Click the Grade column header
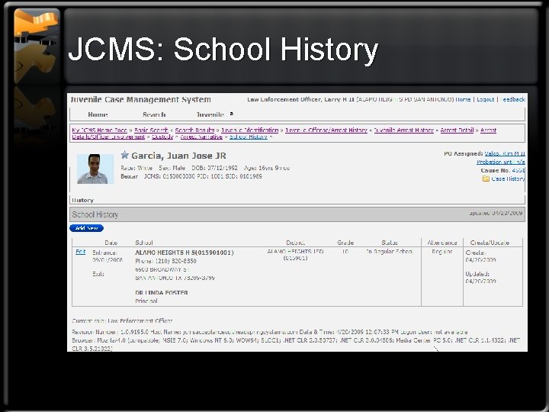Image resolution: width=549 pixels, height=412 pixels. click(x=345, y=243)
